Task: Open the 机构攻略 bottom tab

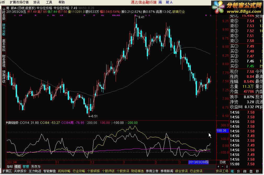Action: tap(64, 171)
